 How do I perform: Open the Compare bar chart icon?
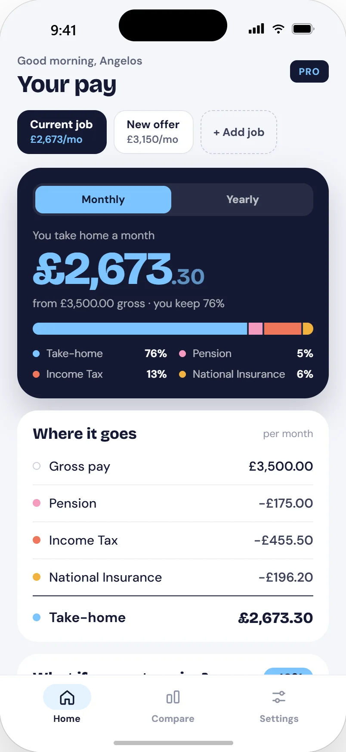[173, 697]
